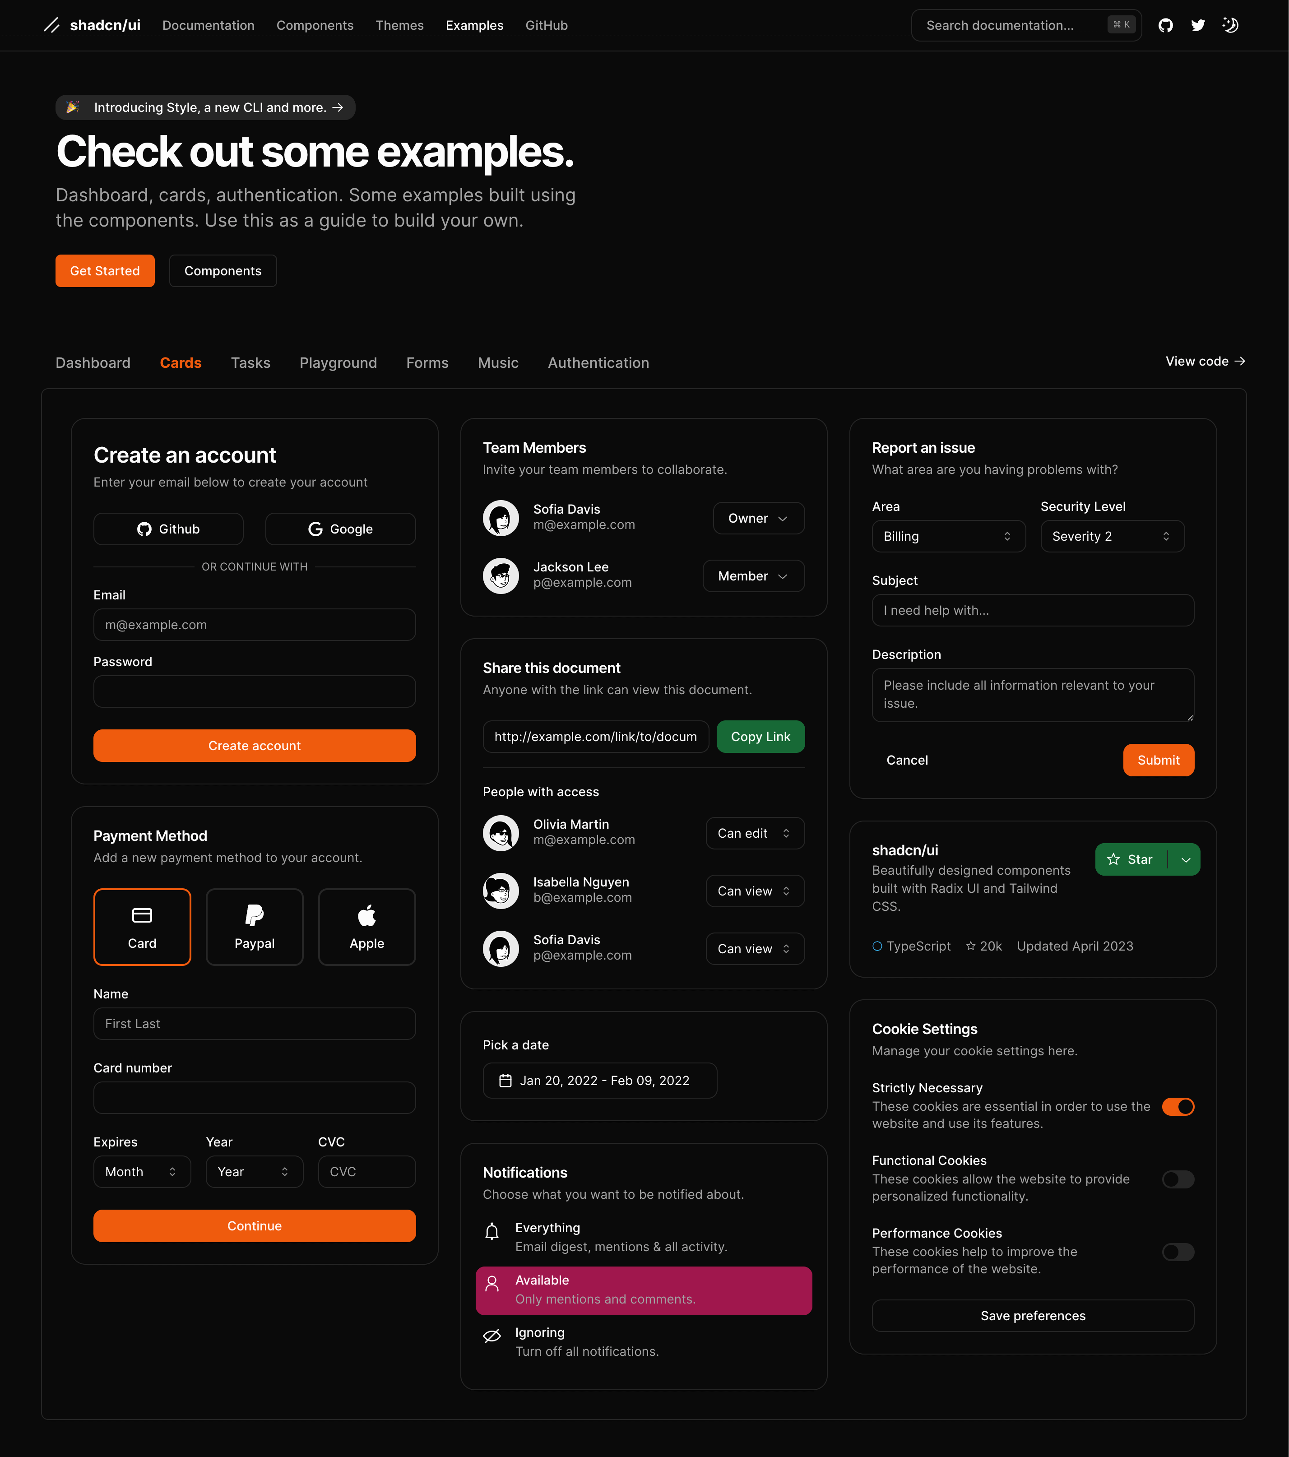Click the shadcn/ui slash logo

[x=51, y=26]
